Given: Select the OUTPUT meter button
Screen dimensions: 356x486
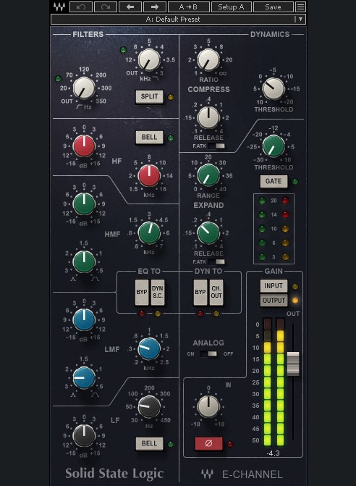Looking at the screenshot, I should coord(274,301).
